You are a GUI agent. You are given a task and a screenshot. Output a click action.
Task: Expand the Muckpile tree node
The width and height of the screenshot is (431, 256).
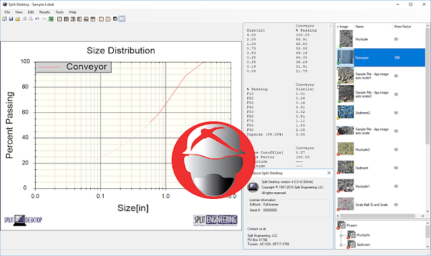tap(341, 235)
